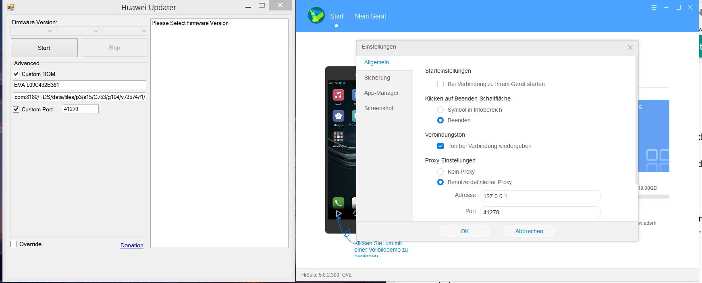Choose the 'Kein Proxy' radio option
This screenshot has width=702, height=283.
point(440,172)
